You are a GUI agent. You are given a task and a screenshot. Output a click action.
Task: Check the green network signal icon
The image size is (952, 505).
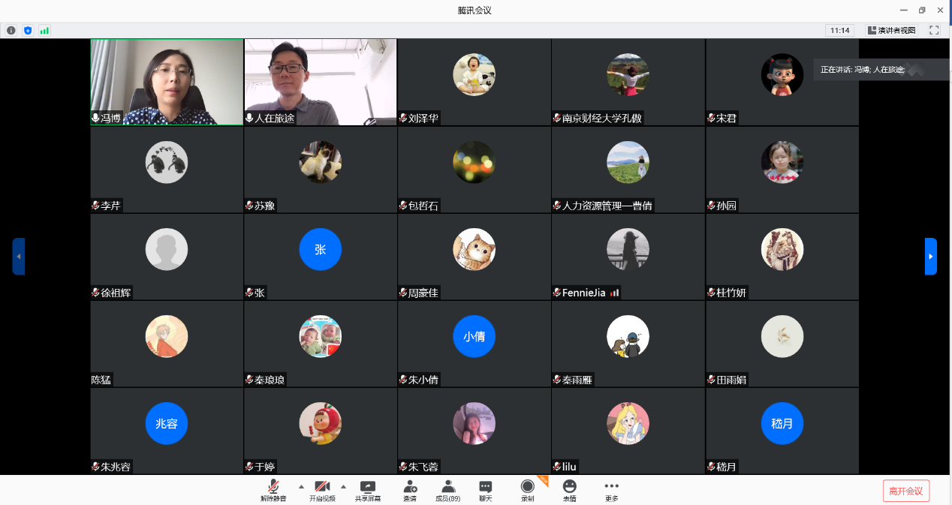point(44,30)
